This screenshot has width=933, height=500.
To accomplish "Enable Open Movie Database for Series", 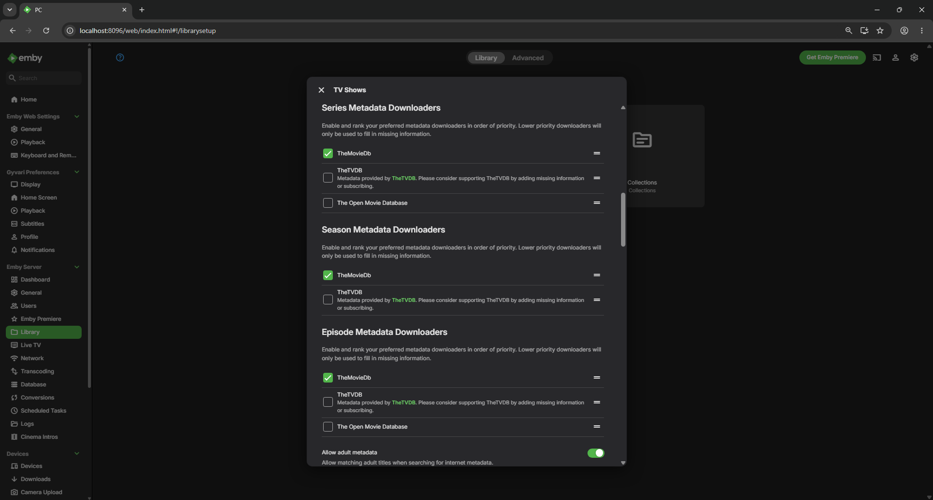I will pyautogui.click(x=328, y=203).
